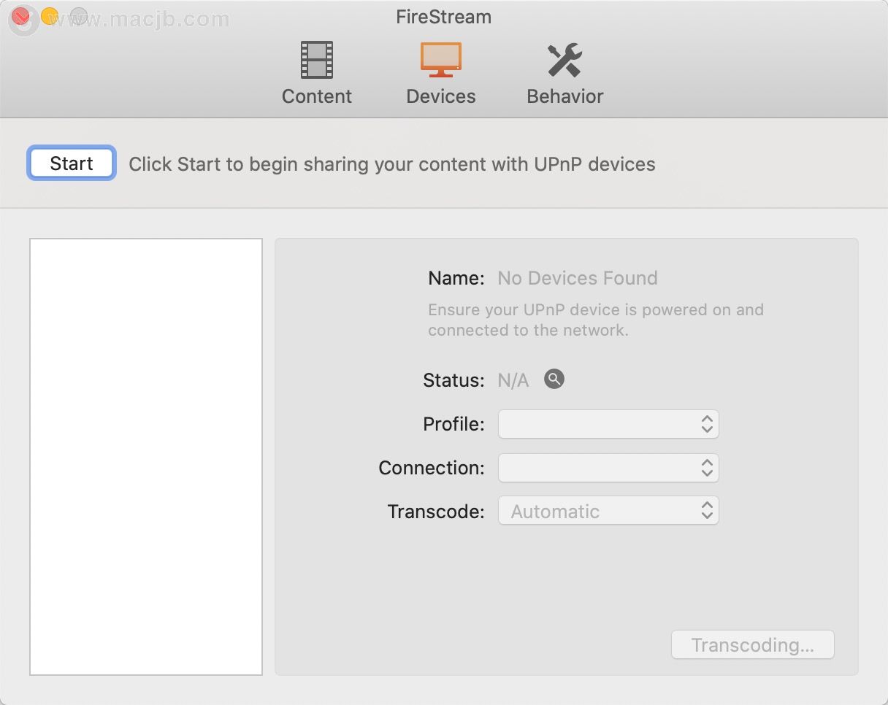Image resolution: width=888 pixels, height=705 pixels.
Task: Open the Profile dropdown
Action: coord(608,424)
